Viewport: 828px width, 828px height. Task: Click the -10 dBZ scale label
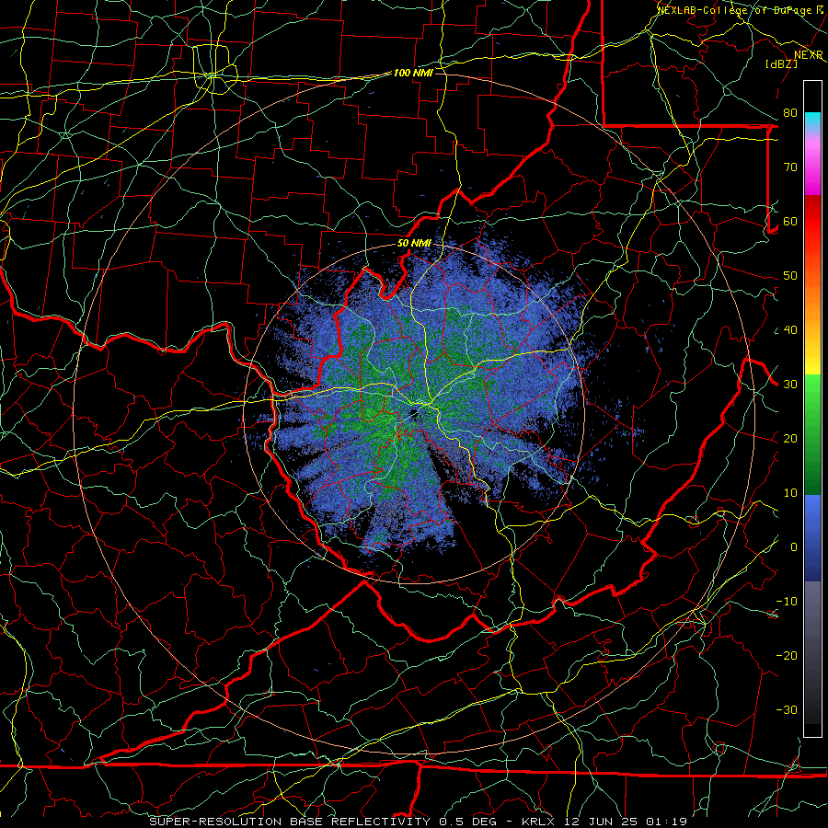pos(787,602)
